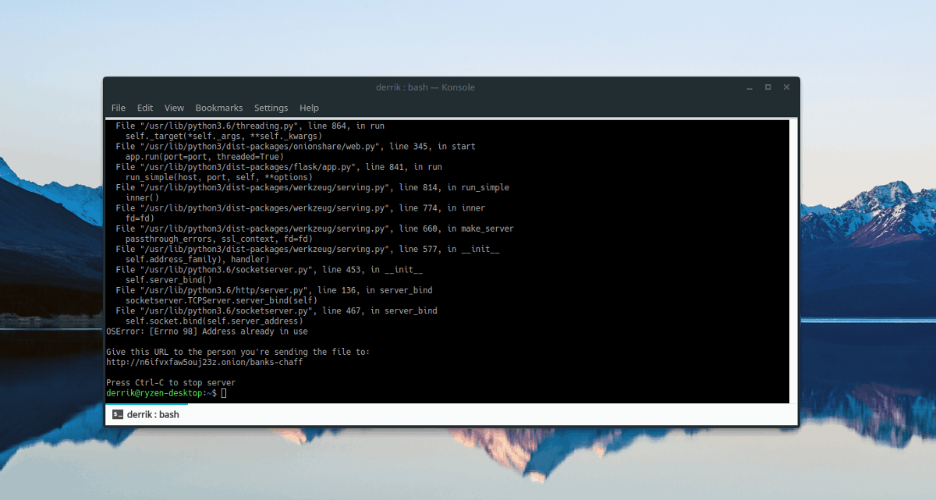
Task: Click the flask/app.py line 841 traceback
Action: pyautogui.click(x=279, y=167)
